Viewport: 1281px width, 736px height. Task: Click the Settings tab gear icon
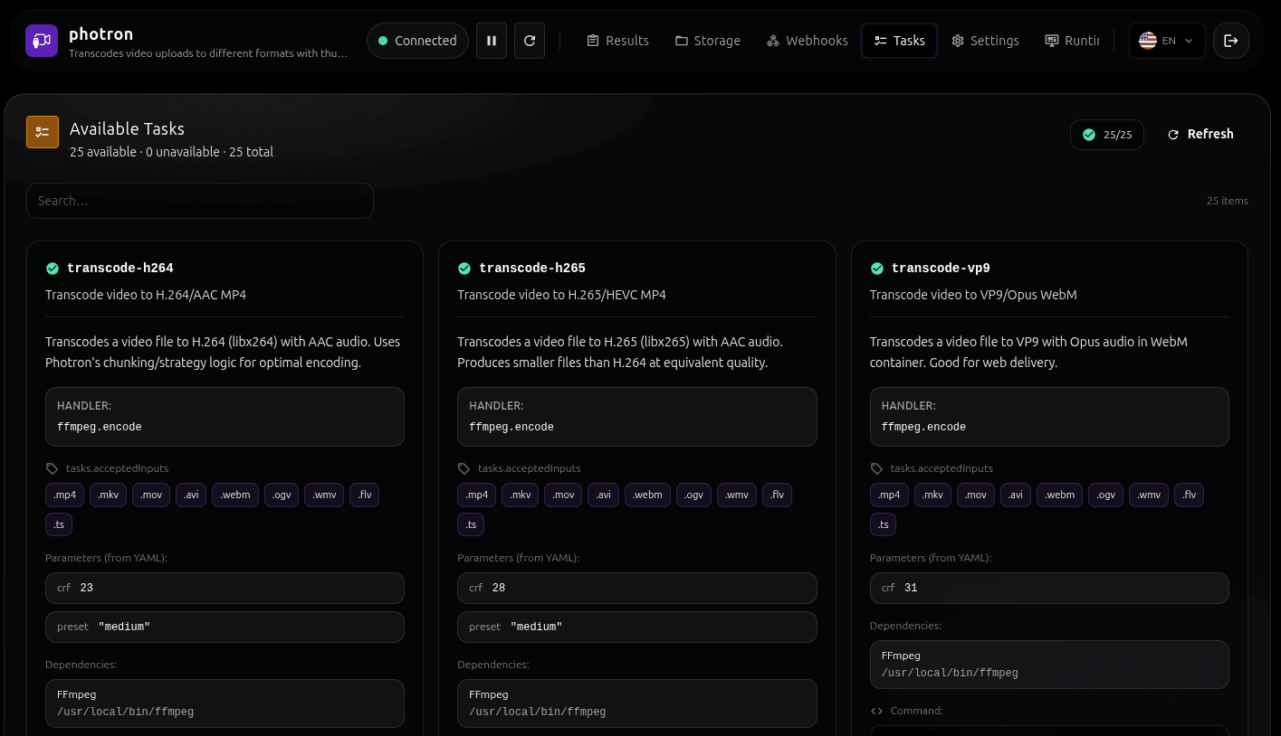[x=958, y=41]
